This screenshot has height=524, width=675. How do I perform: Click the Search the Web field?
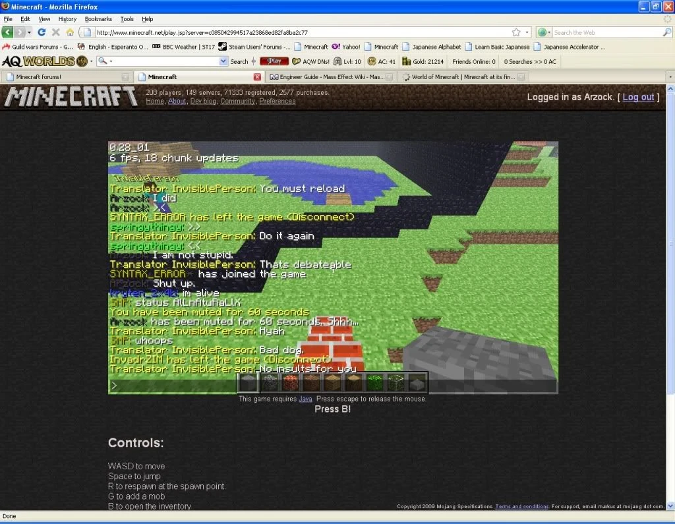tap(607, 32)
